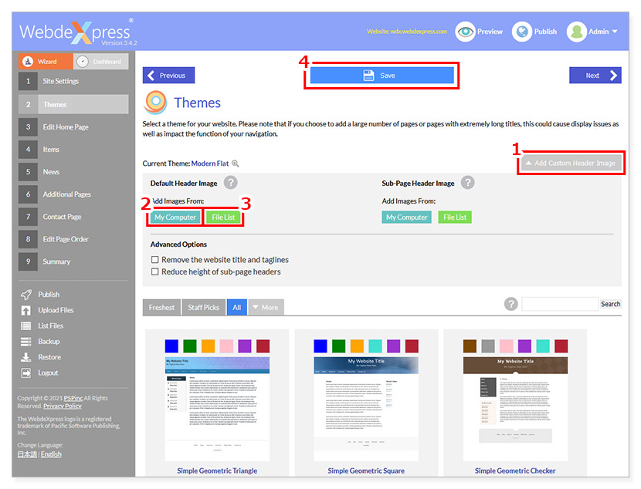This screenshot has width=641, height=489.
Task: Click the help icon beside theme search
Action: (x=510, y=304)
